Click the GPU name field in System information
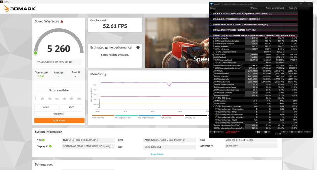The image size is (317, 170). pyautogui.click(x=88, y=140)
